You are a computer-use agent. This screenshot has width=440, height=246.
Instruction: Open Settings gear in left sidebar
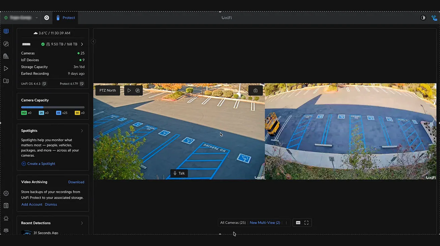(x=6, y=193)
